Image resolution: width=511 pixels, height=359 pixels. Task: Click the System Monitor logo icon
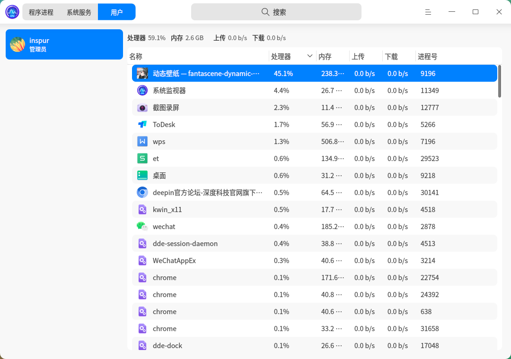click(x=12, y=12)
